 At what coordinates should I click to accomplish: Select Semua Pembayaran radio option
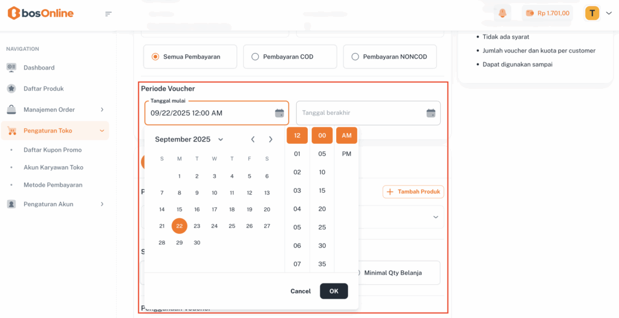pyautogui.click(x=155, y=57)
